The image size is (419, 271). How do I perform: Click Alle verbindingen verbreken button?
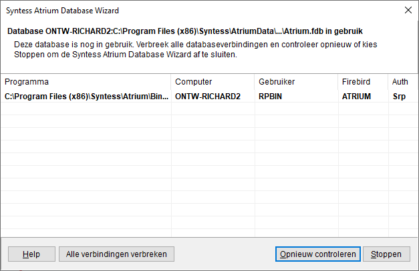(x=116, y=254)
